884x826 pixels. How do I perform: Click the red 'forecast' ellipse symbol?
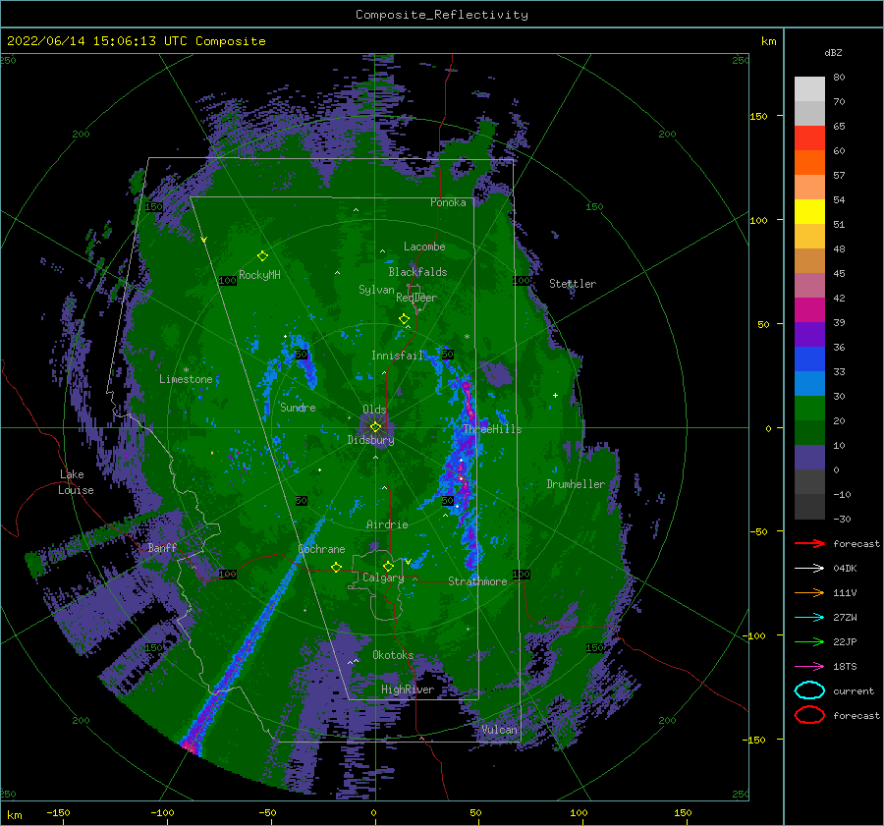click(x=809, y=715)
